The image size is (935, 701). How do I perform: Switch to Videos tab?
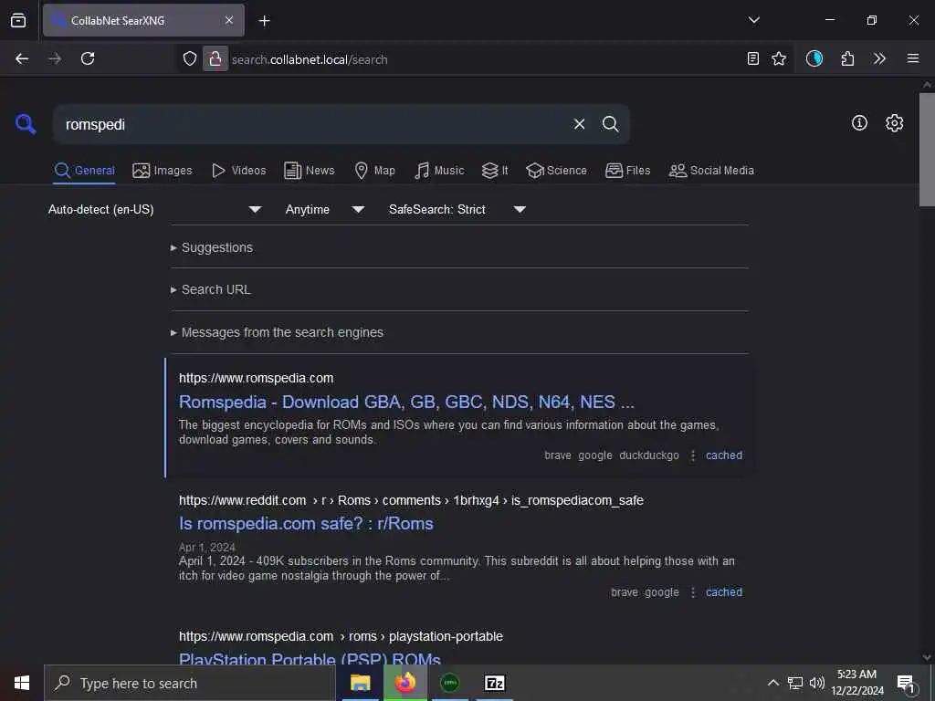(238, 171)
